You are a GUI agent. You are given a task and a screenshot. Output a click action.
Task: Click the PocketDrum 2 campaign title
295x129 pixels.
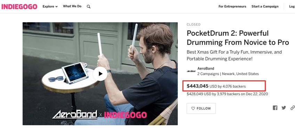[238, 38]
